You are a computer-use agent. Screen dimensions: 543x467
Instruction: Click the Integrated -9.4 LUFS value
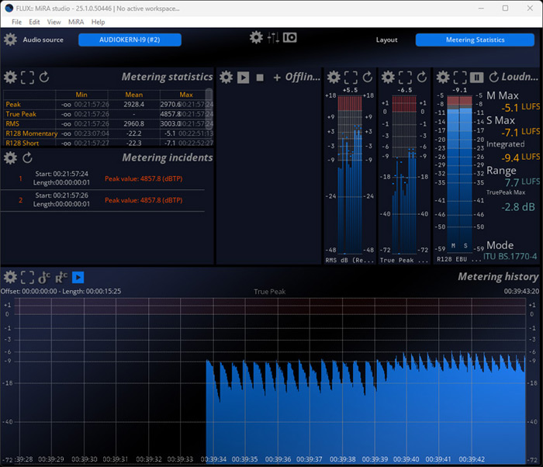[521, 157]
